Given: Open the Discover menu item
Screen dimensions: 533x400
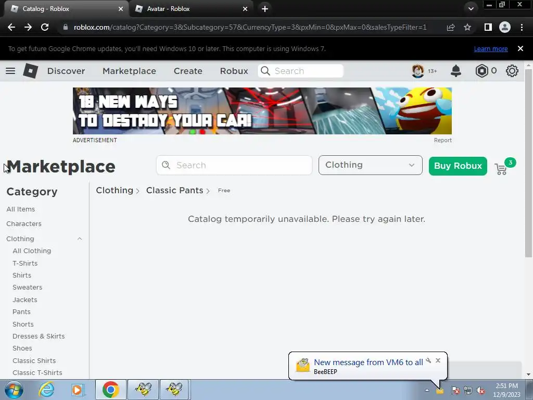Looking at the screenshot, I should [x=66, y=71].
